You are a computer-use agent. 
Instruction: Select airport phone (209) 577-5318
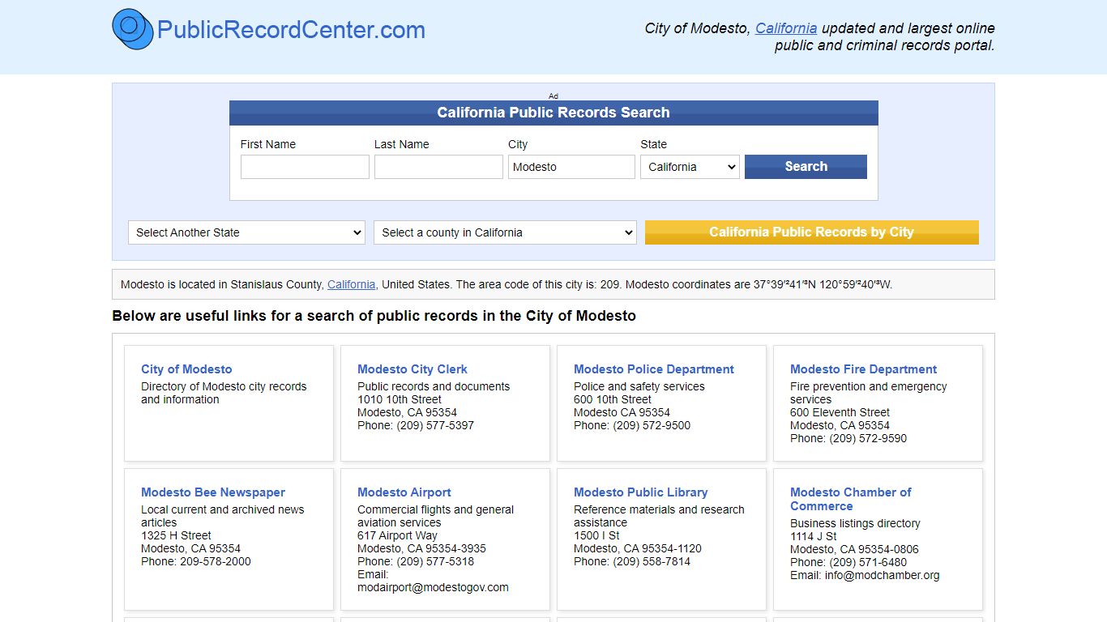pos(435,561)
